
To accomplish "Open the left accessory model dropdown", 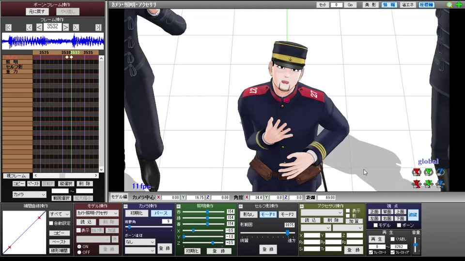I will [315, 228].
